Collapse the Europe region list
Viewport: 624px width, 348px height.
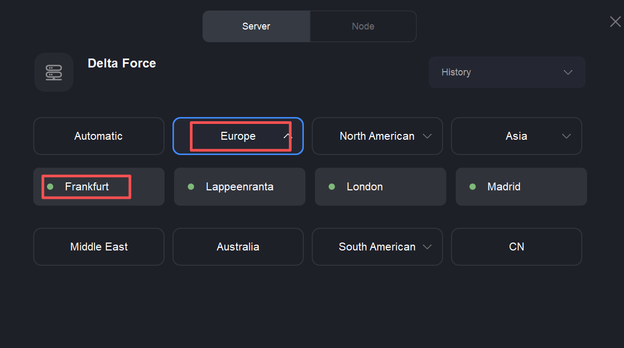[x=238, y=136]
